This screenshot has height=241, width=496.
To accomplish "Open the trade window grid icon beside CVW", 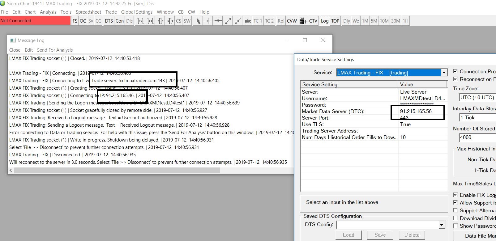I will tap(303, 21).
